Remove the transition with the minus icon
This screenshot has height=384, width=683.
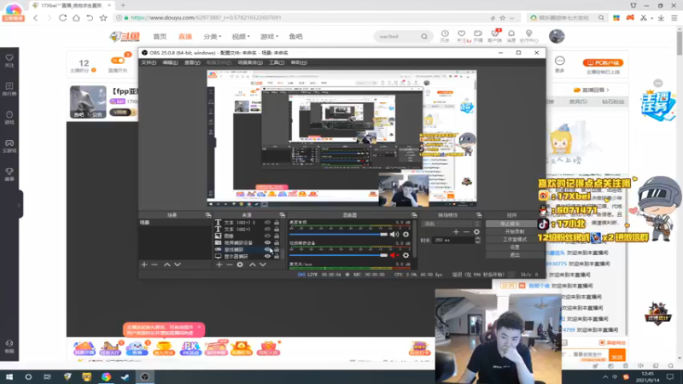[466, 232]
